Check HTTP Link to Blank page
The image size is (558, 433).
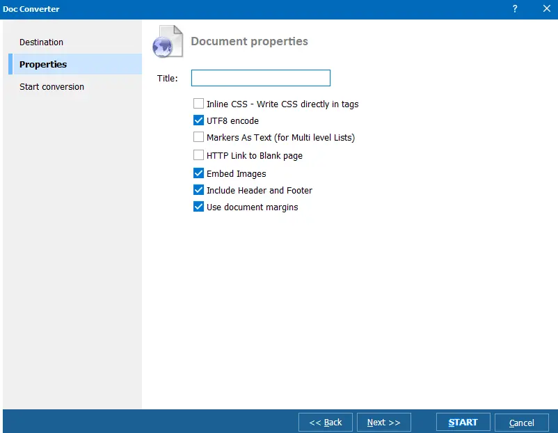pos(198,155)
